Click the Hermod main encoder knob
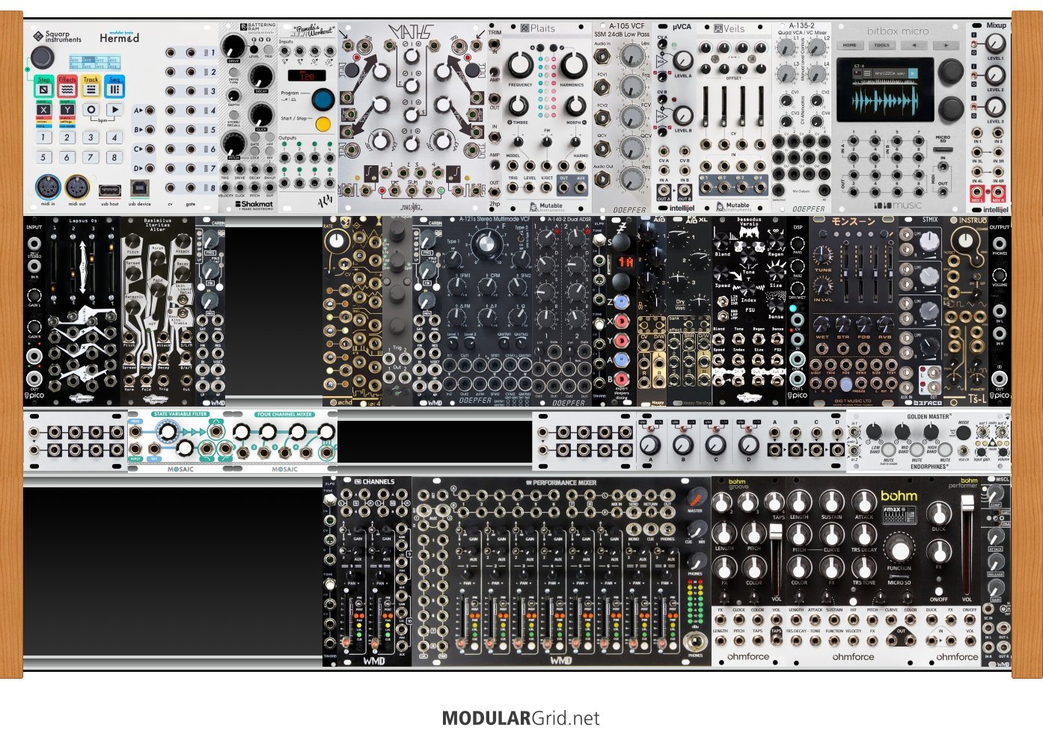Screen dimensions: 1043x734 (x=43, y=57)
